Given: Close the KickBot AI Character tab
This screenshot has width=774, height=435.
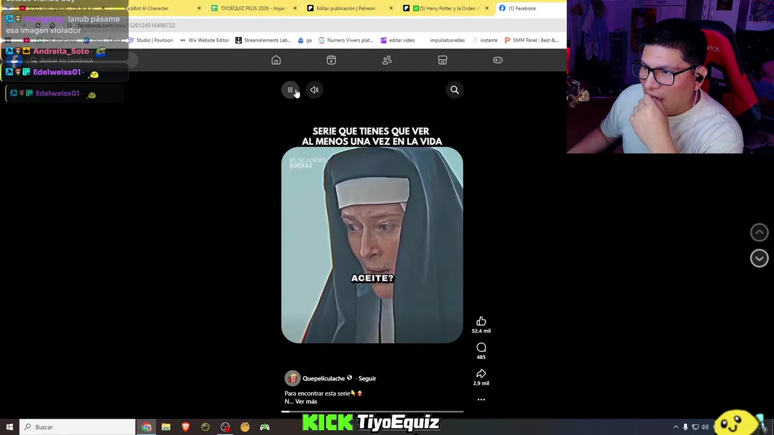Looking at the screenshot, I should pyautogui.click(x=199, y=8).
